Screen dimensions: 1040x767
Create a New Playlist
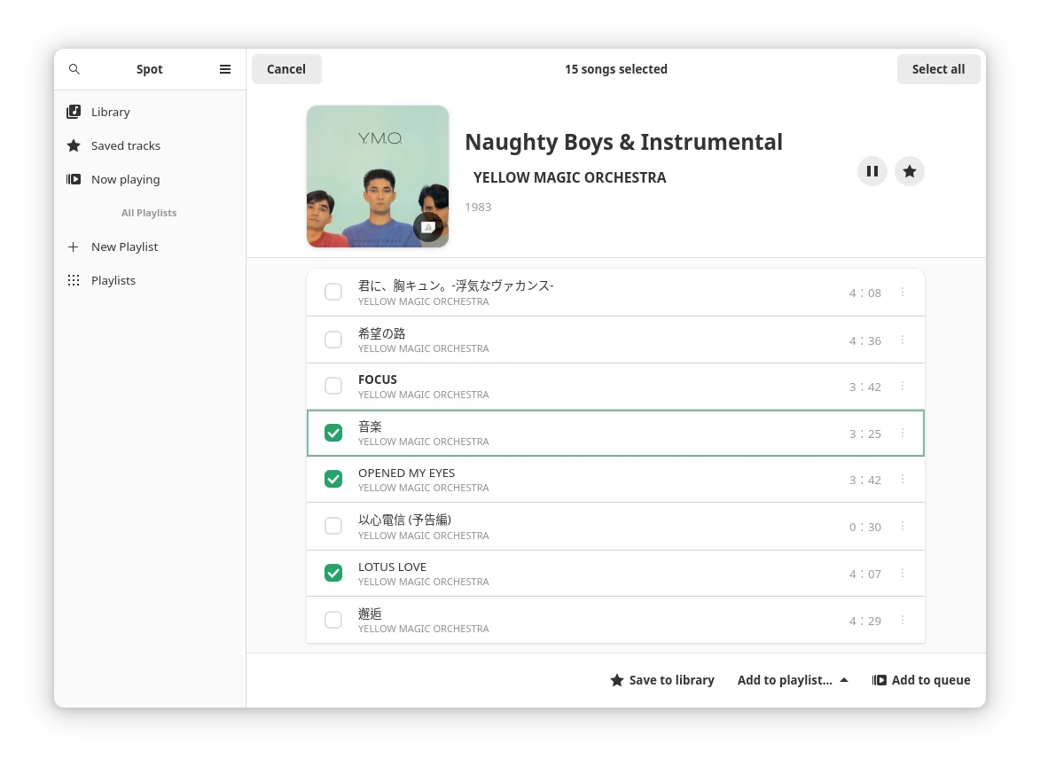click(124, 247)
